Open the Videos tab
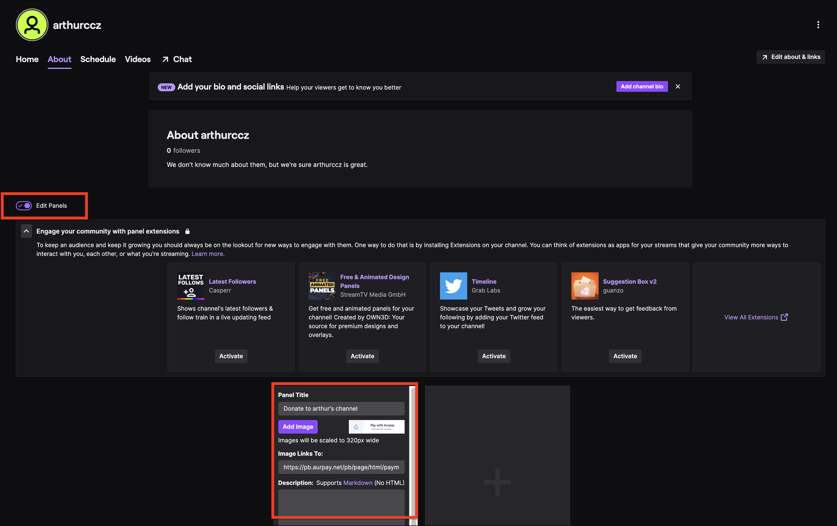The width and height of the screenshot is (837, 526). (138, 59)
